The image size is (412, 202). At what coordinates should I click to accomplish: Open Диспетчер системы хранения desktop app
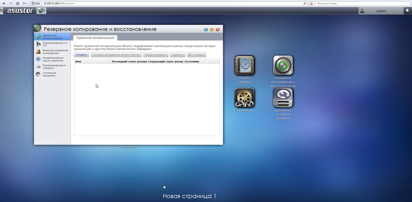tap(283, 97)
